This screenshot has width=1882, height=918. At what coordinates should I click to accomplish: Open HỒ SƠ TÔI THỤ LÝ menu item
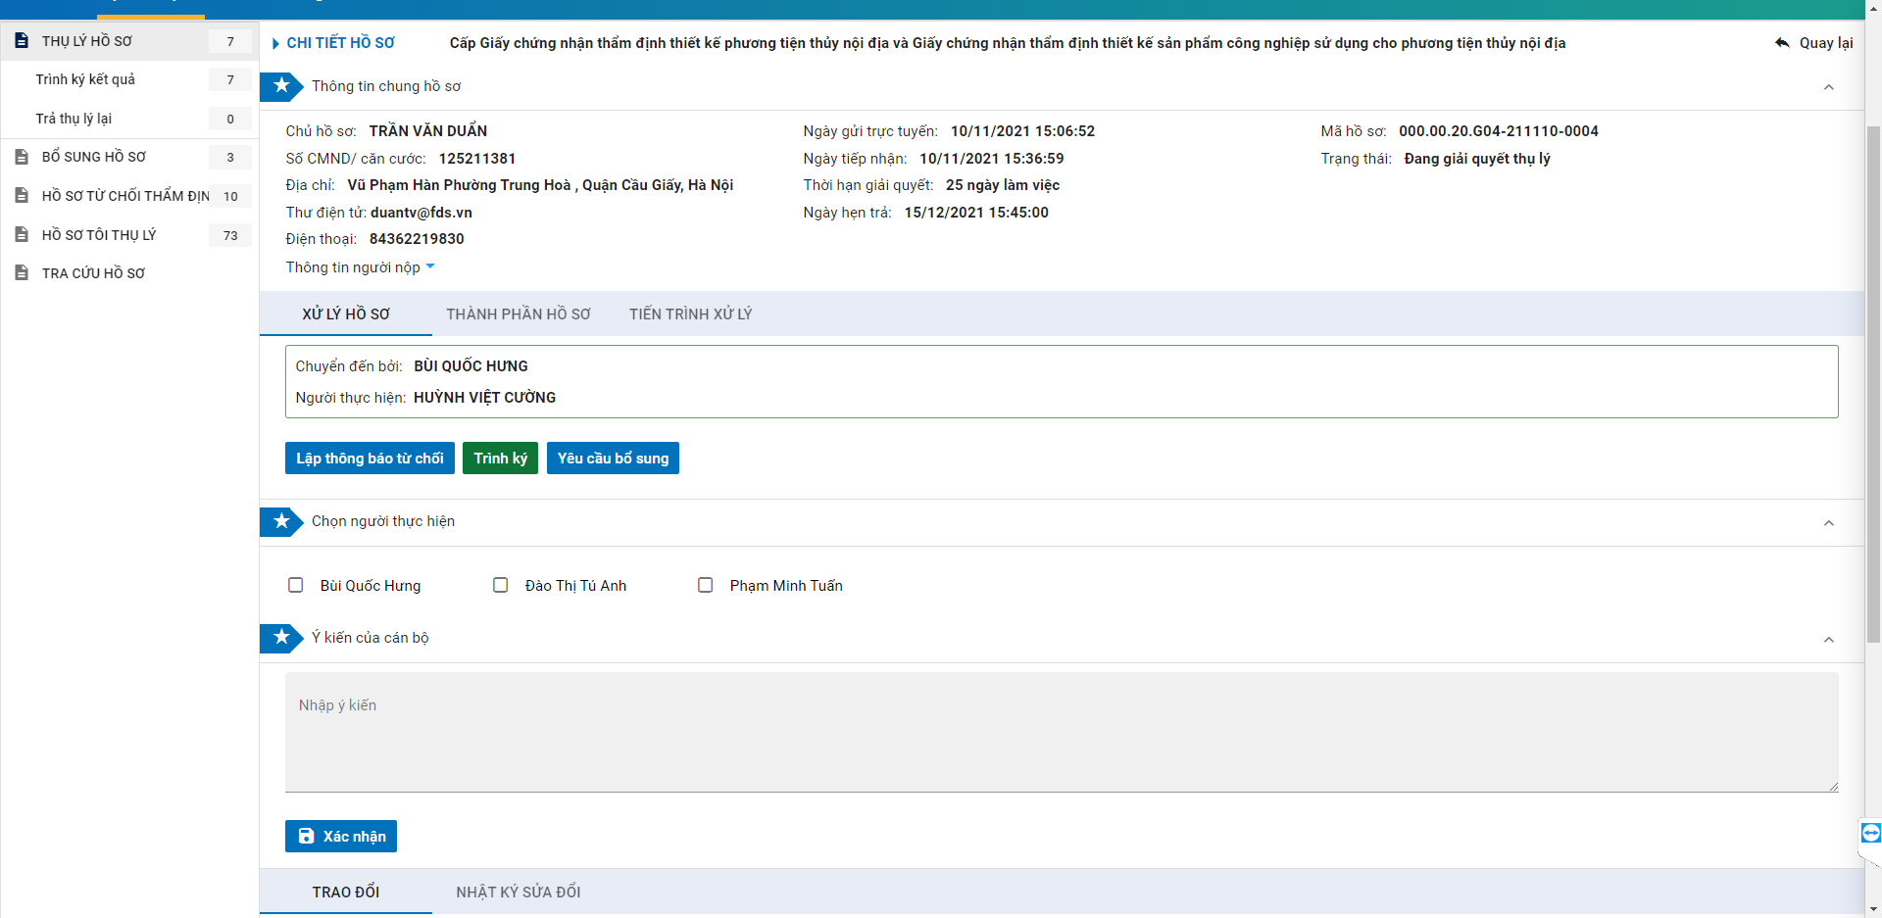coord(129,235)
